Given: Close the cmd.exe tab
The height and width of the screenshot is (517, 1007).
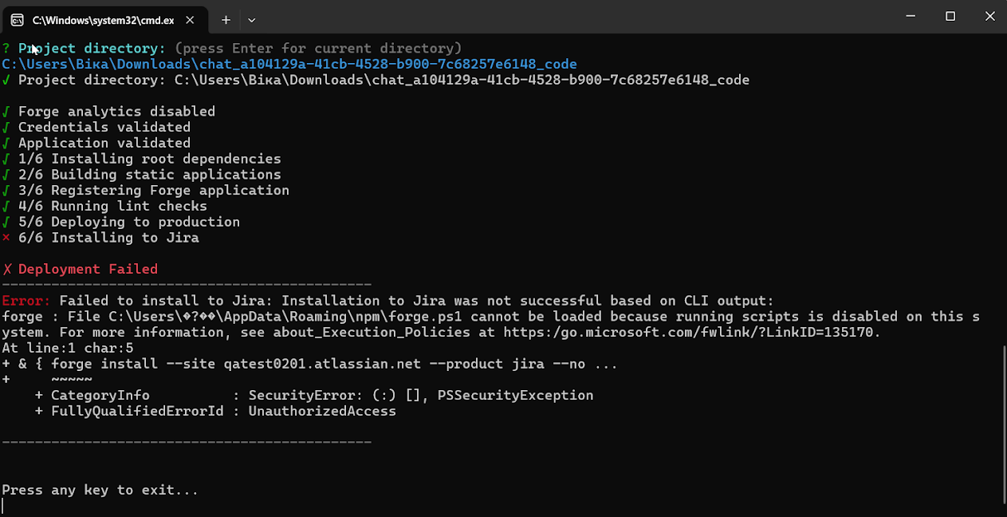Looking at the screenshot, I should coord(190,19).
